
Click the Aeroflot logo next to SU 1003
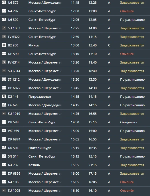coord(4,28)
